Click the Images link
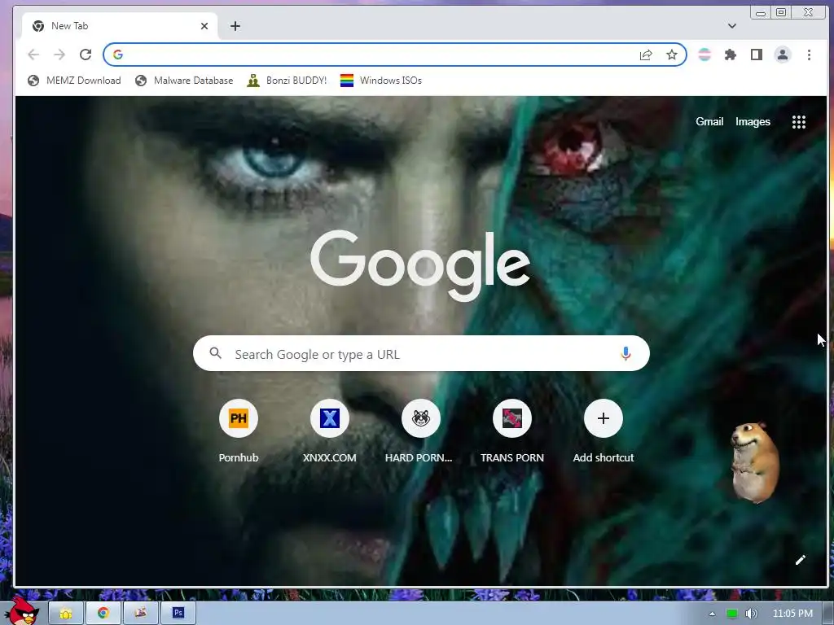This screenshot has width=834, height=625. [x=753, y=122]
